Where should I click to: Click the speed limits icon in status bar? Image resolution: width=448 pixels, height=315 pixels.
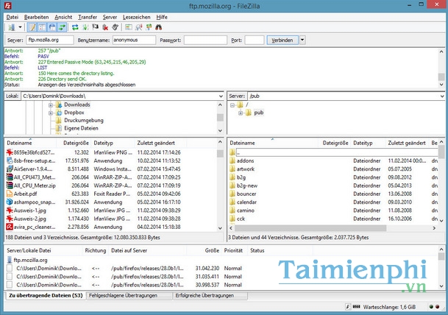[347, 307]
